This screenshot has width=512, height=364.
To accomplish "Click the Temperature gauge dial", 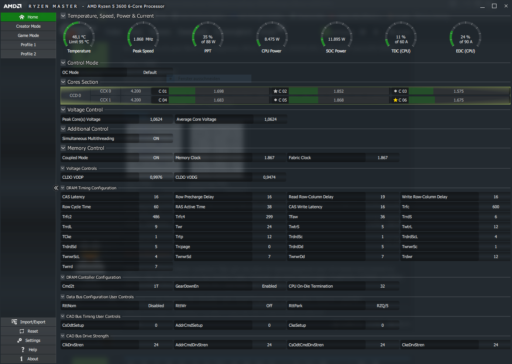I will pos(79,35).
